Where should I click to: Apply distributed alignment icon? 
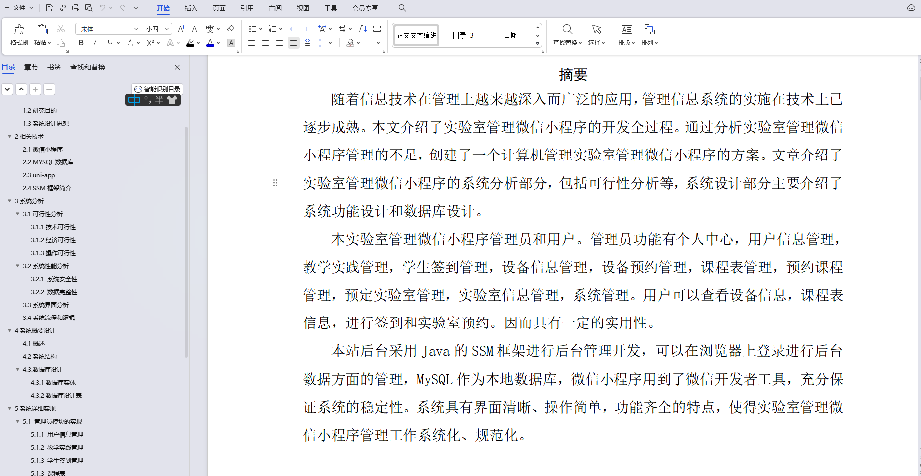(x=307, y=43)
